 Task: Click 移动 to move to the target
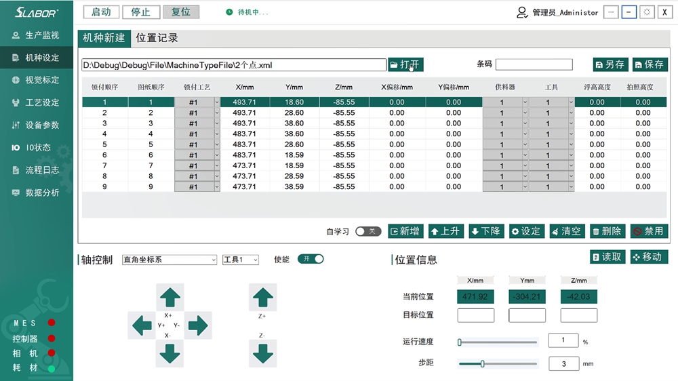pos(648,257)
